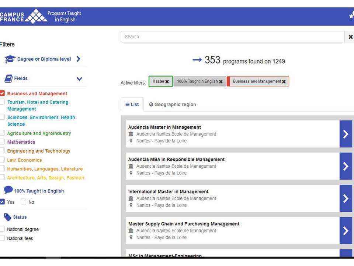Open the Degree or Diploma level filter label
The width and height of the screenshot is (354, 266).
[x=44, y=59]
